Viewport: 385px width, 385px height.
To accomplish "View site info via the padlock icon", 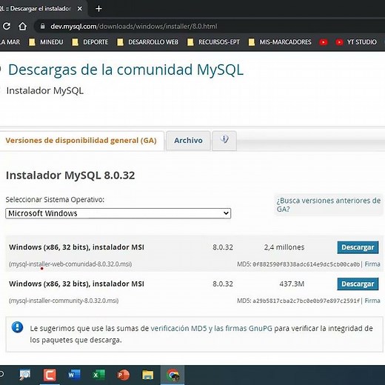I will [x=42, y=26].
